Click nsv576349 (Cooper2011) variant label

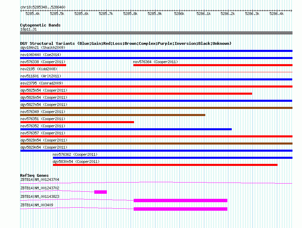click(x=43, y=112)
